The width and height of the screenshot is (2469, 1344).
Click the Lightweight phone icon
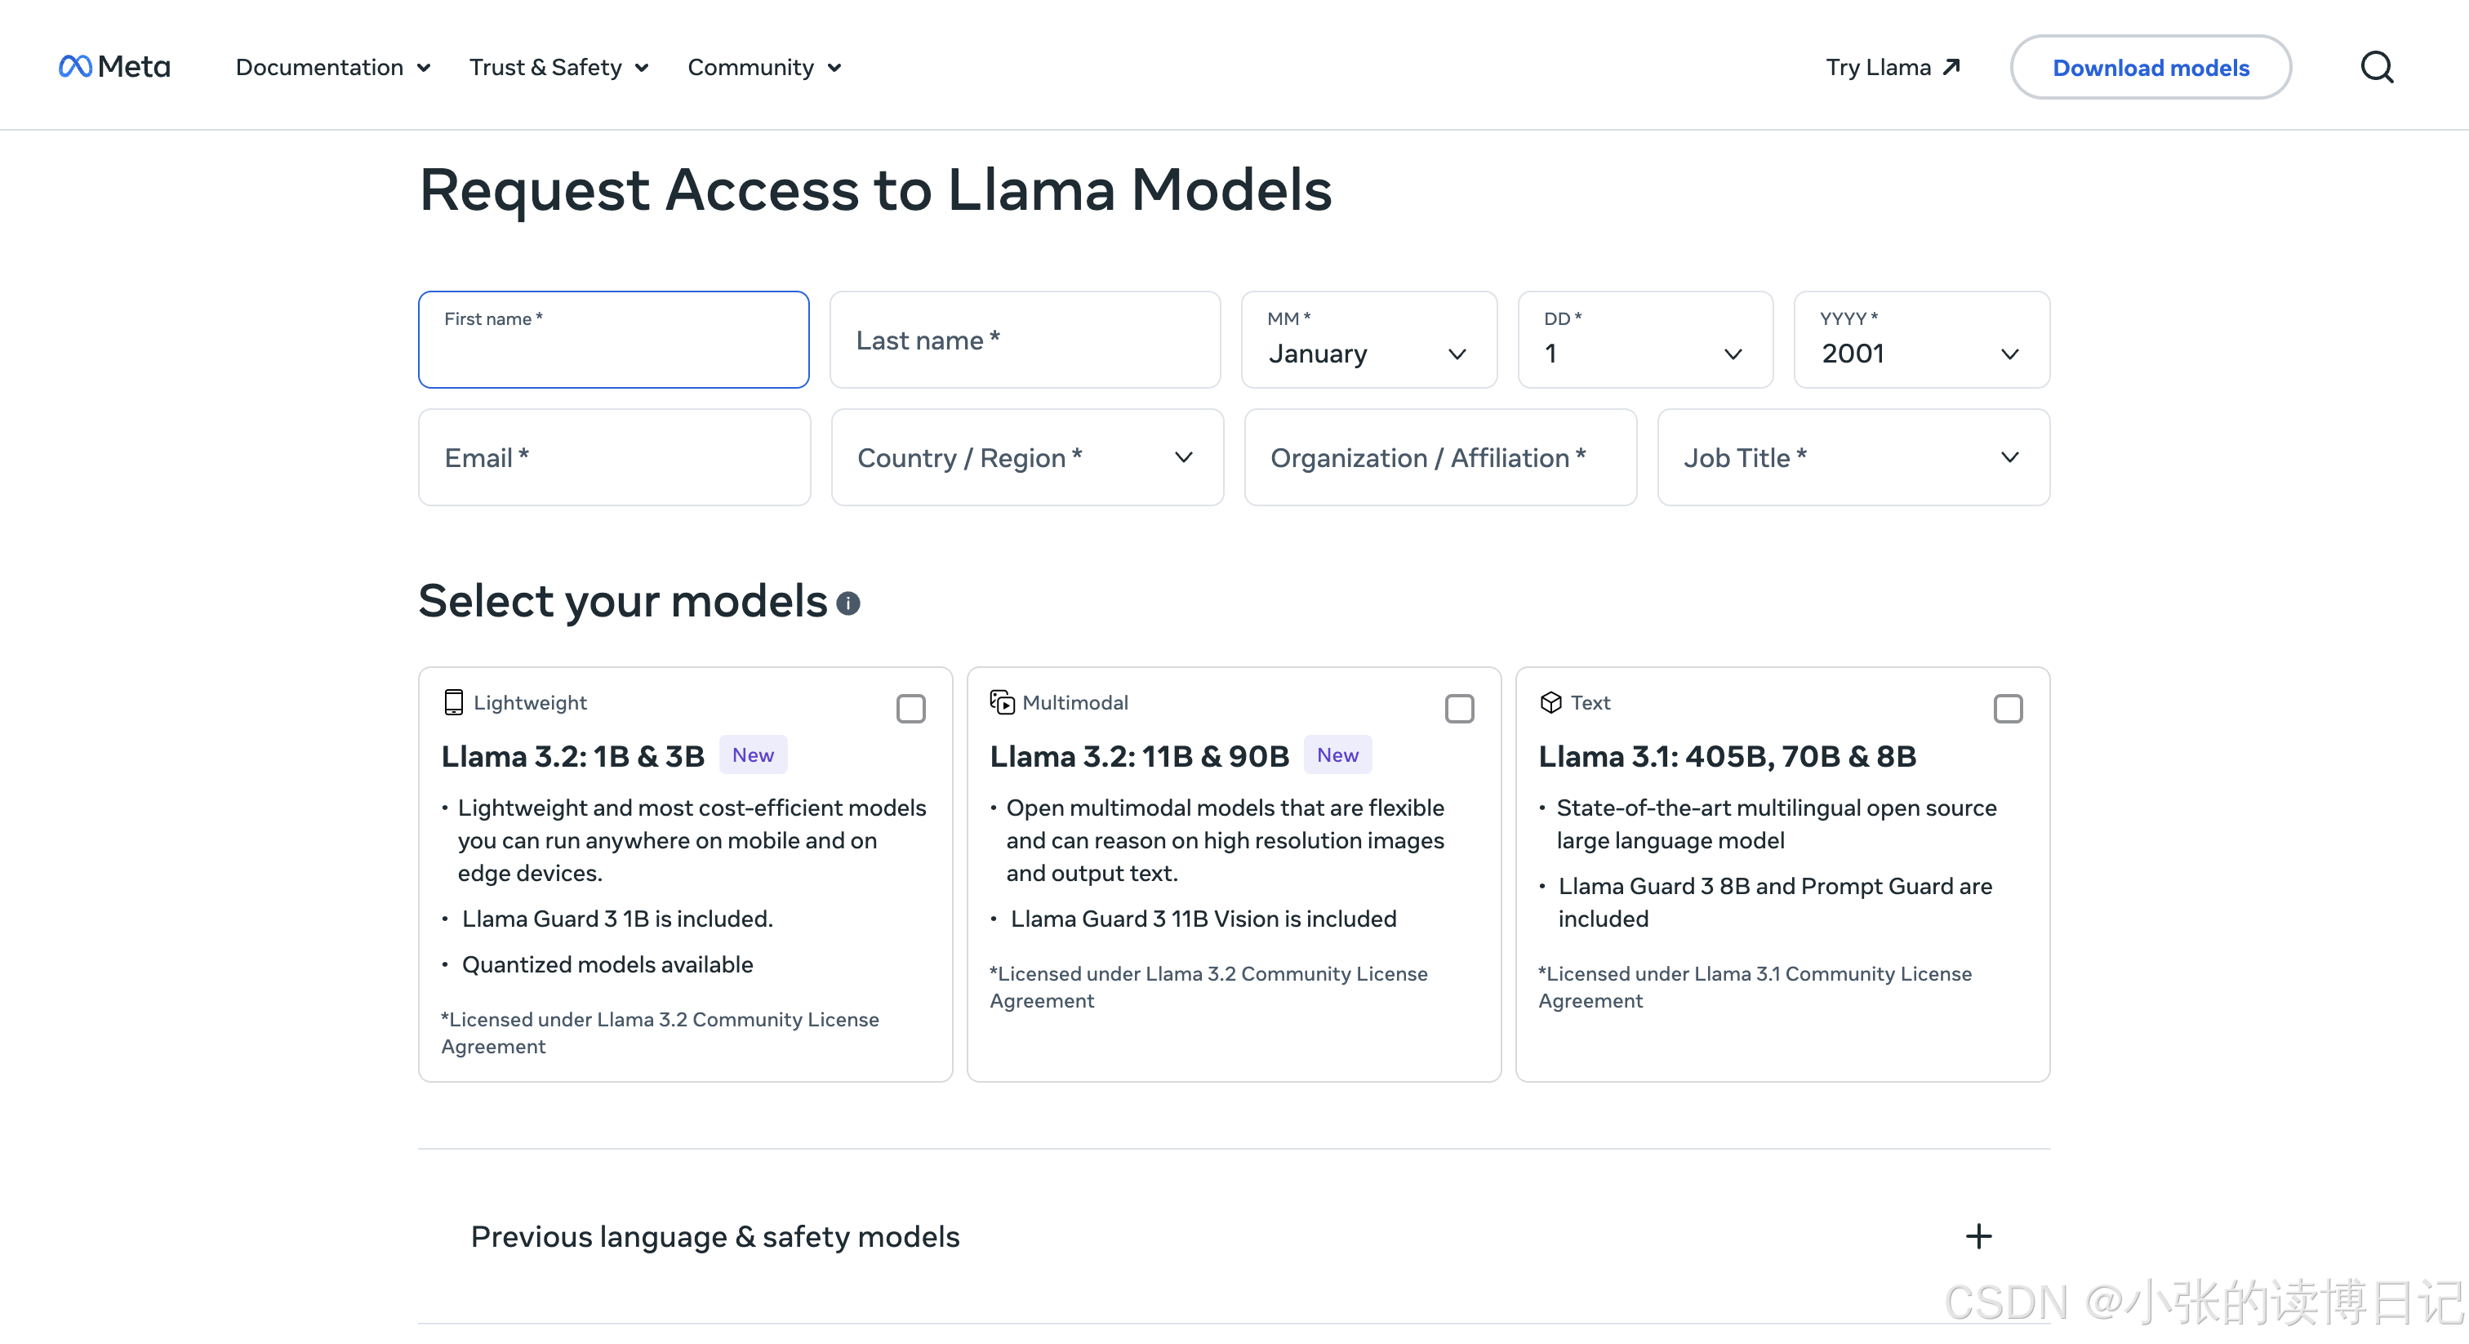click(x=453, y=703)
